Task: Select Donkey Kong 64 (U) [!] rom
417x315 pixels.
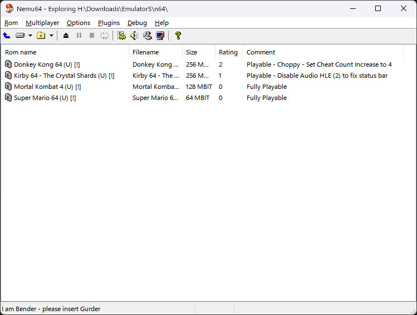Action: (47, 64)
